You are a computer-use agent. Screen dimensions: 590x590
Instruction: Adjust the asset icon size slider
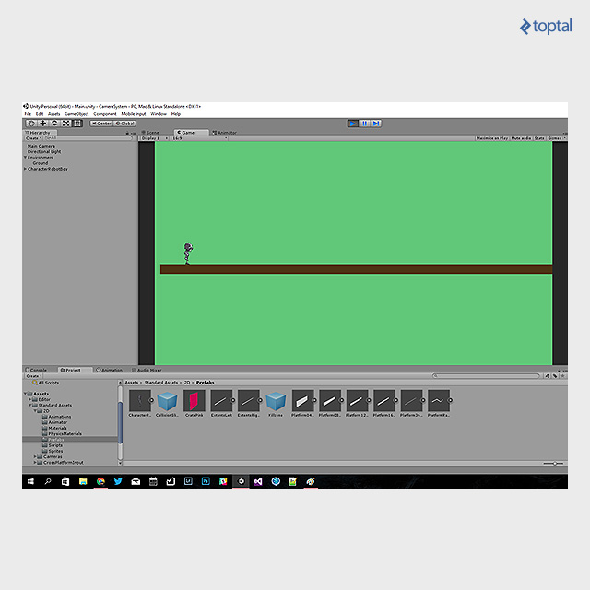pos(551,463)
